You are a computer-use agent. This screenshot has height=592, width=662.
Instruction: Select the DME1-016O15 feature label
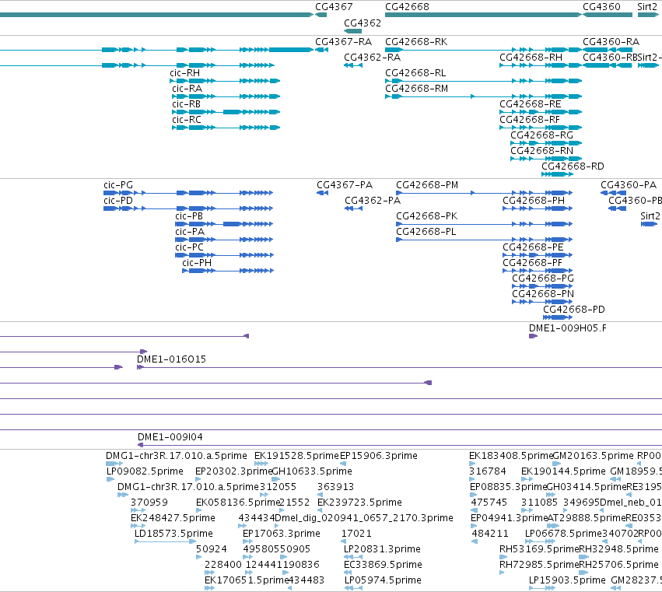pos(171,359)
